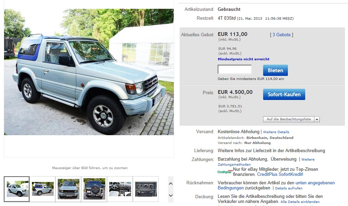
Task: Click the down arrow beside the thumbnails
Action: click(x=171, y=195)
